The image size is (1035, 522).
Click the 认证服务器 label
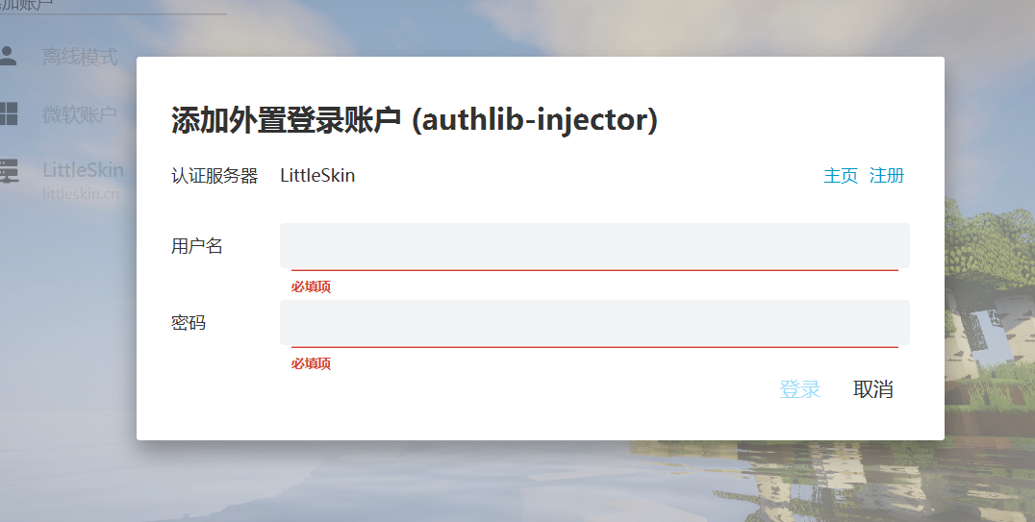pyautogui.click(x=215, y=176)
